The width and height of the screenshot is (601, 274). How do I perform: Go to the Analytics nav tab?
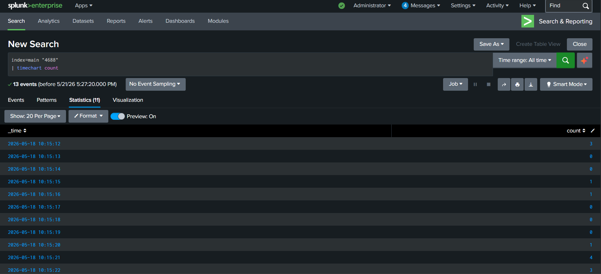(x=49, y=21)
